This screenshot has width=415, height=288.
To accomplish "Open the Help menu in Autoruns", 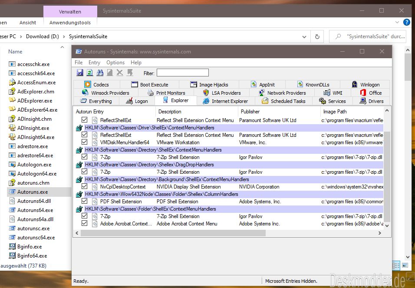I will pos(136,63).
